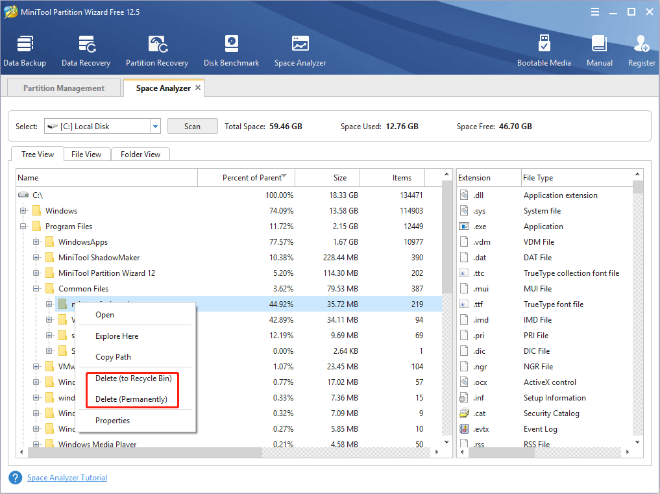
Task: Open Partition Recovery from the toolbar
Action: point(157,51)
